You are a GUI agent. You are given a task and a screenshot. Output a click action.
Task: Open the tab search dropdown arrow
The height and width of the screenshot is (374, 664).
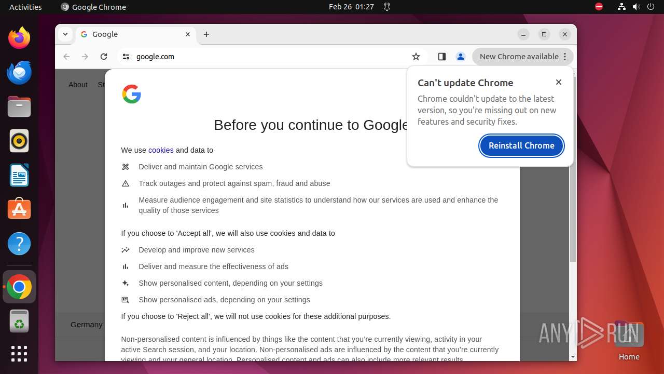(65, 34)
